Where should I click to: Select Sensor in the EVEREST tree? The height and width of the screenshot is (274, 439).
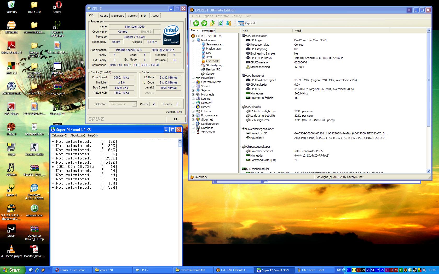click(x=210, y=74)
